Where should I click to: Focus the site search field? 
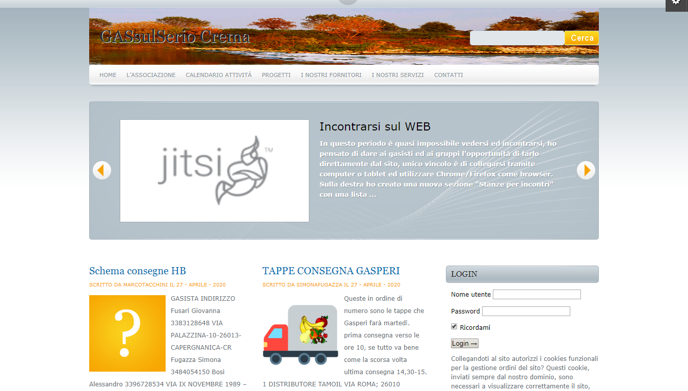(517, 38)
